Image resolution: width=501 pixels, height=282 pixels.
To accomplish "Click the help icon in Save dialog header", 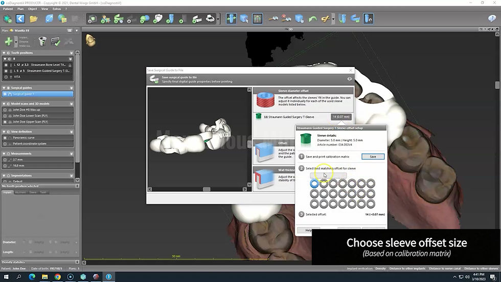I will tap(349, 79).
